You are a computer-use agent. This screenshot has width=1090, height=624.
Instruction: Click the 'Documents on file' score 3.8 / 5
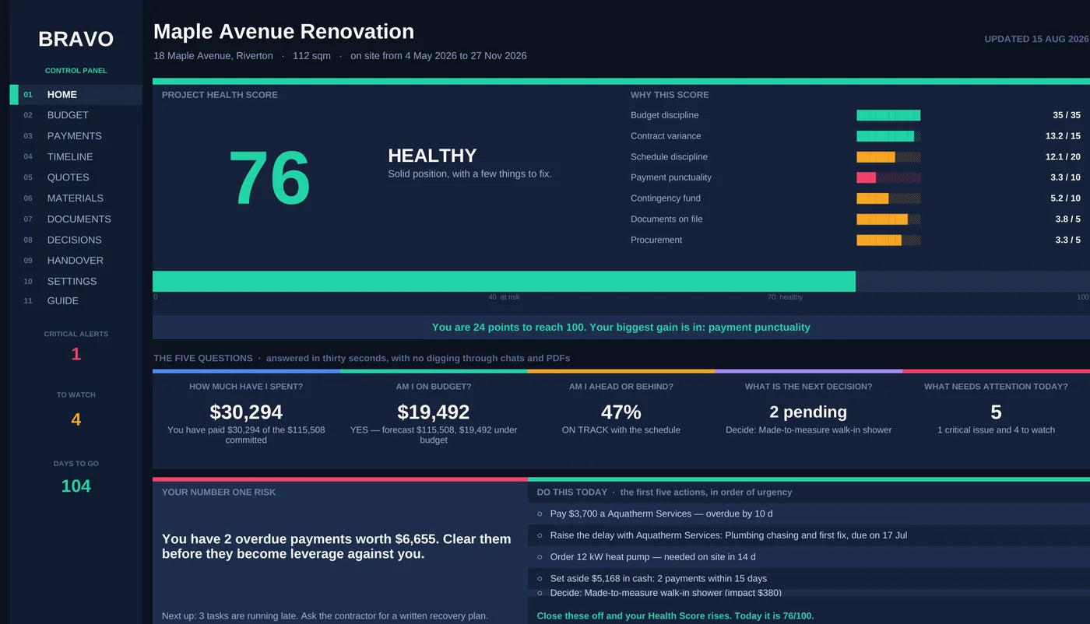pyautogui.click(x=1067, y=219)
